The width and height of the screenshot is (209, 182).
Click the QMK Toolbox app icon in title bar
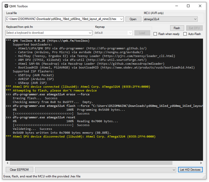6,6
